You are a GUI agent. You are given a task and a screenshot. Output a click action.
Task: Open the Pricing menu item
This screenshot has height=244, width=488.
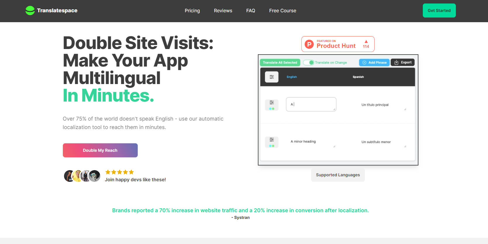click(x=192, y=11)
